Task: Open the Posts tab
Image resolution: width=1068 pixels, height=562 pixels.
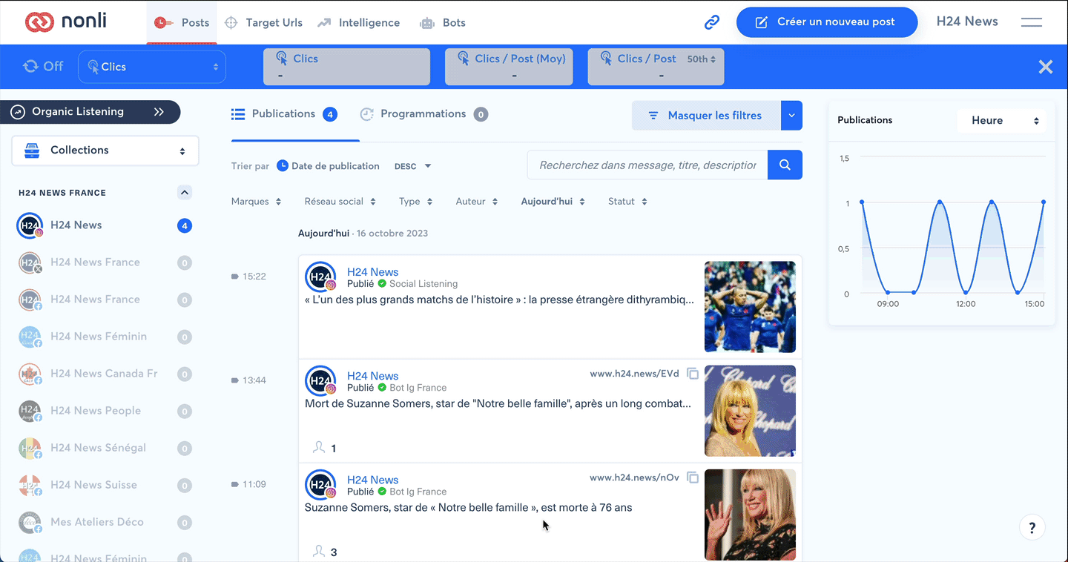Action: click(182, 22)
